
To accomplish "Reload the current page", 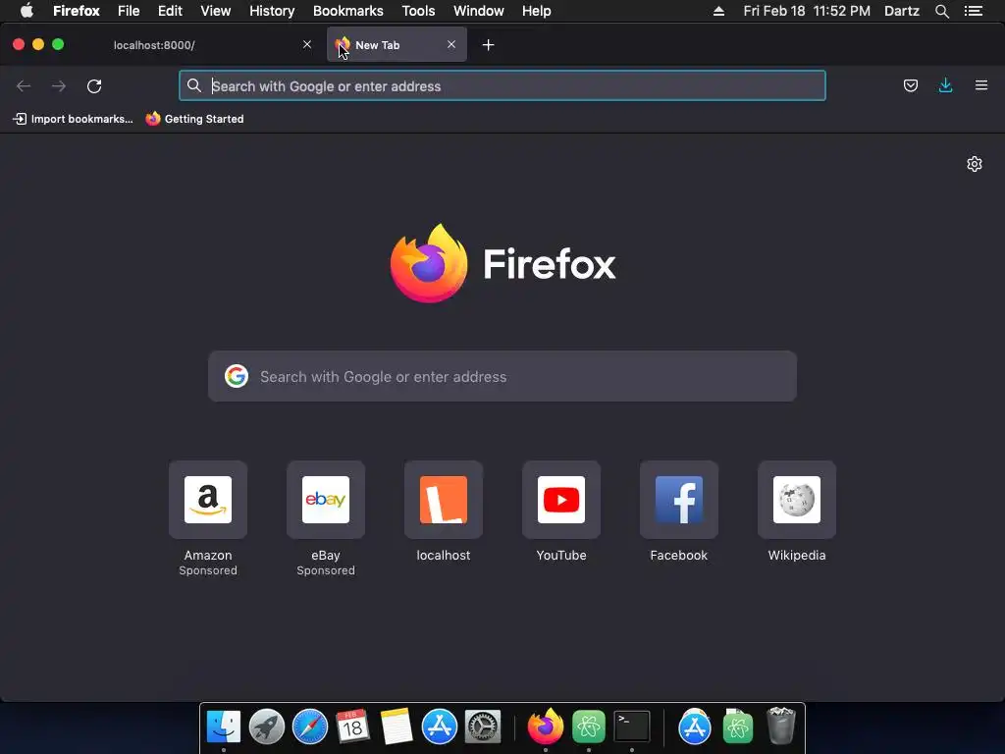I will 94,86.
